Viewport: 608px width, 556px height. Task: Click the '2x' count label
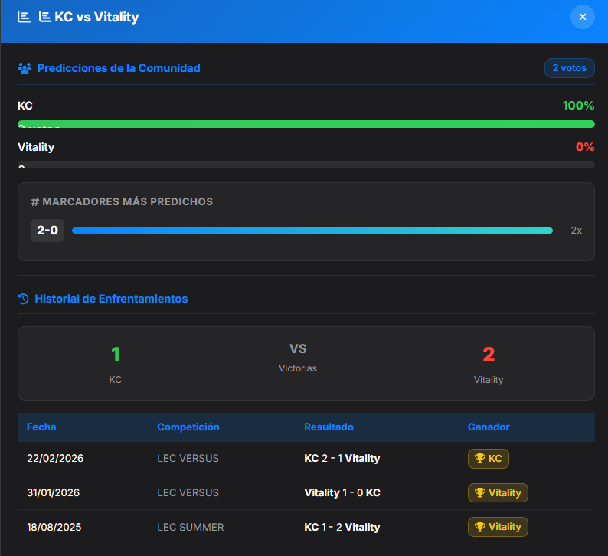[576, 231]
